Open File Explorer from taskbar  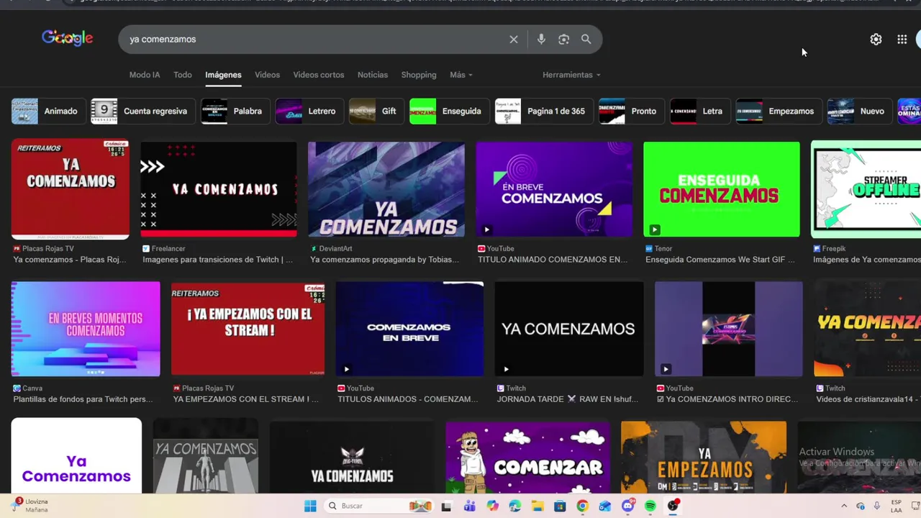coord(537,506)
